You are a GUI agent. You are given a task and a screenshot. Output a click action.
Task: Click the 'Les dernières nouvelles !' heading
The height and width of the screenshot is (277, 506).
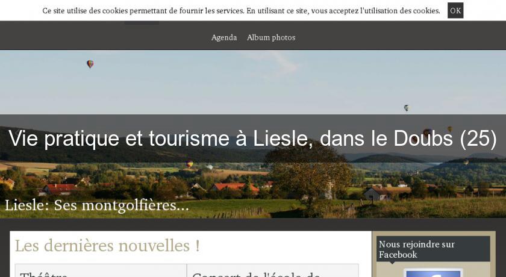click(x=107, y=246)
